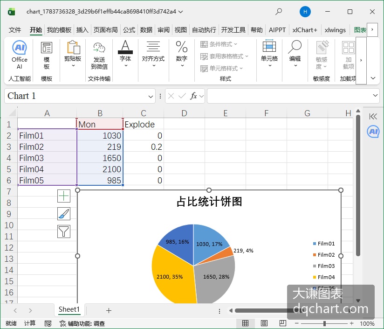Screen dimensions: 384x329
Task: Switch to Normal view in status bar
Action: click(x=246, y=323)
